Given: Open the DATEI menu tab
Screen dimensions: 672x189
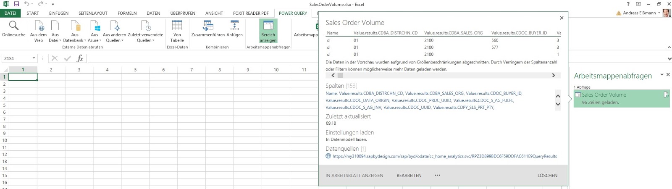Looking at the screenshot, I should [10, 13].
